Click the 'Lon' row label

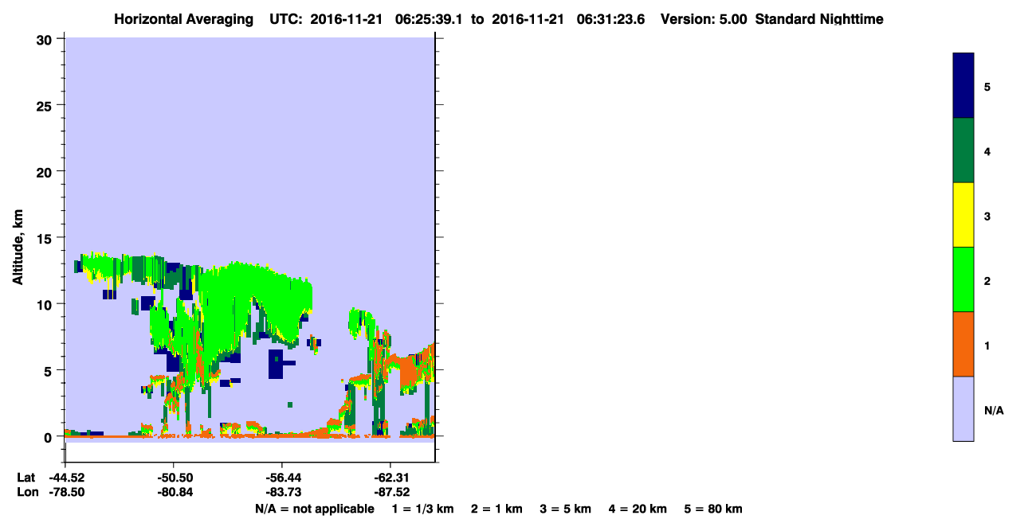click(26, 492)
